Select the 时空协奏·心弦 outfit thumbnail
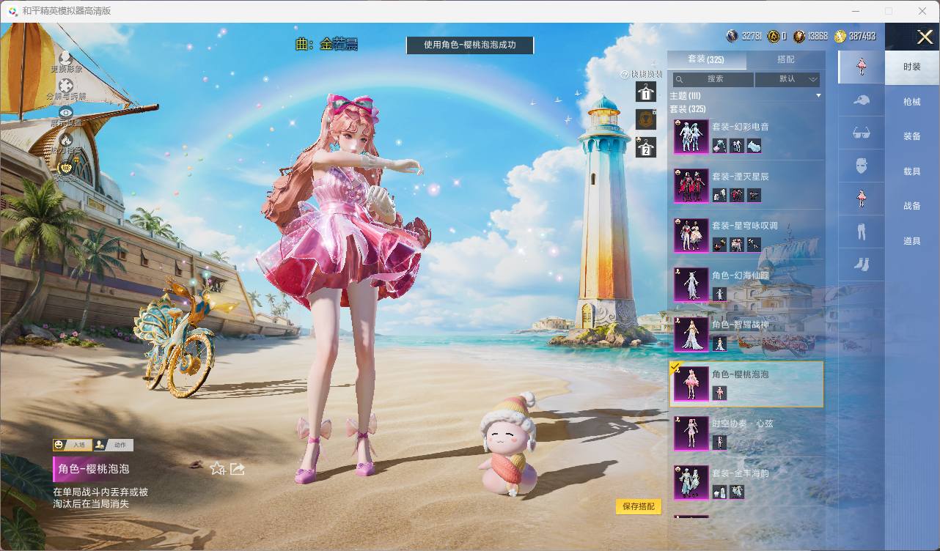The height and width of the screenshot is (551, 940). point(691,433)
